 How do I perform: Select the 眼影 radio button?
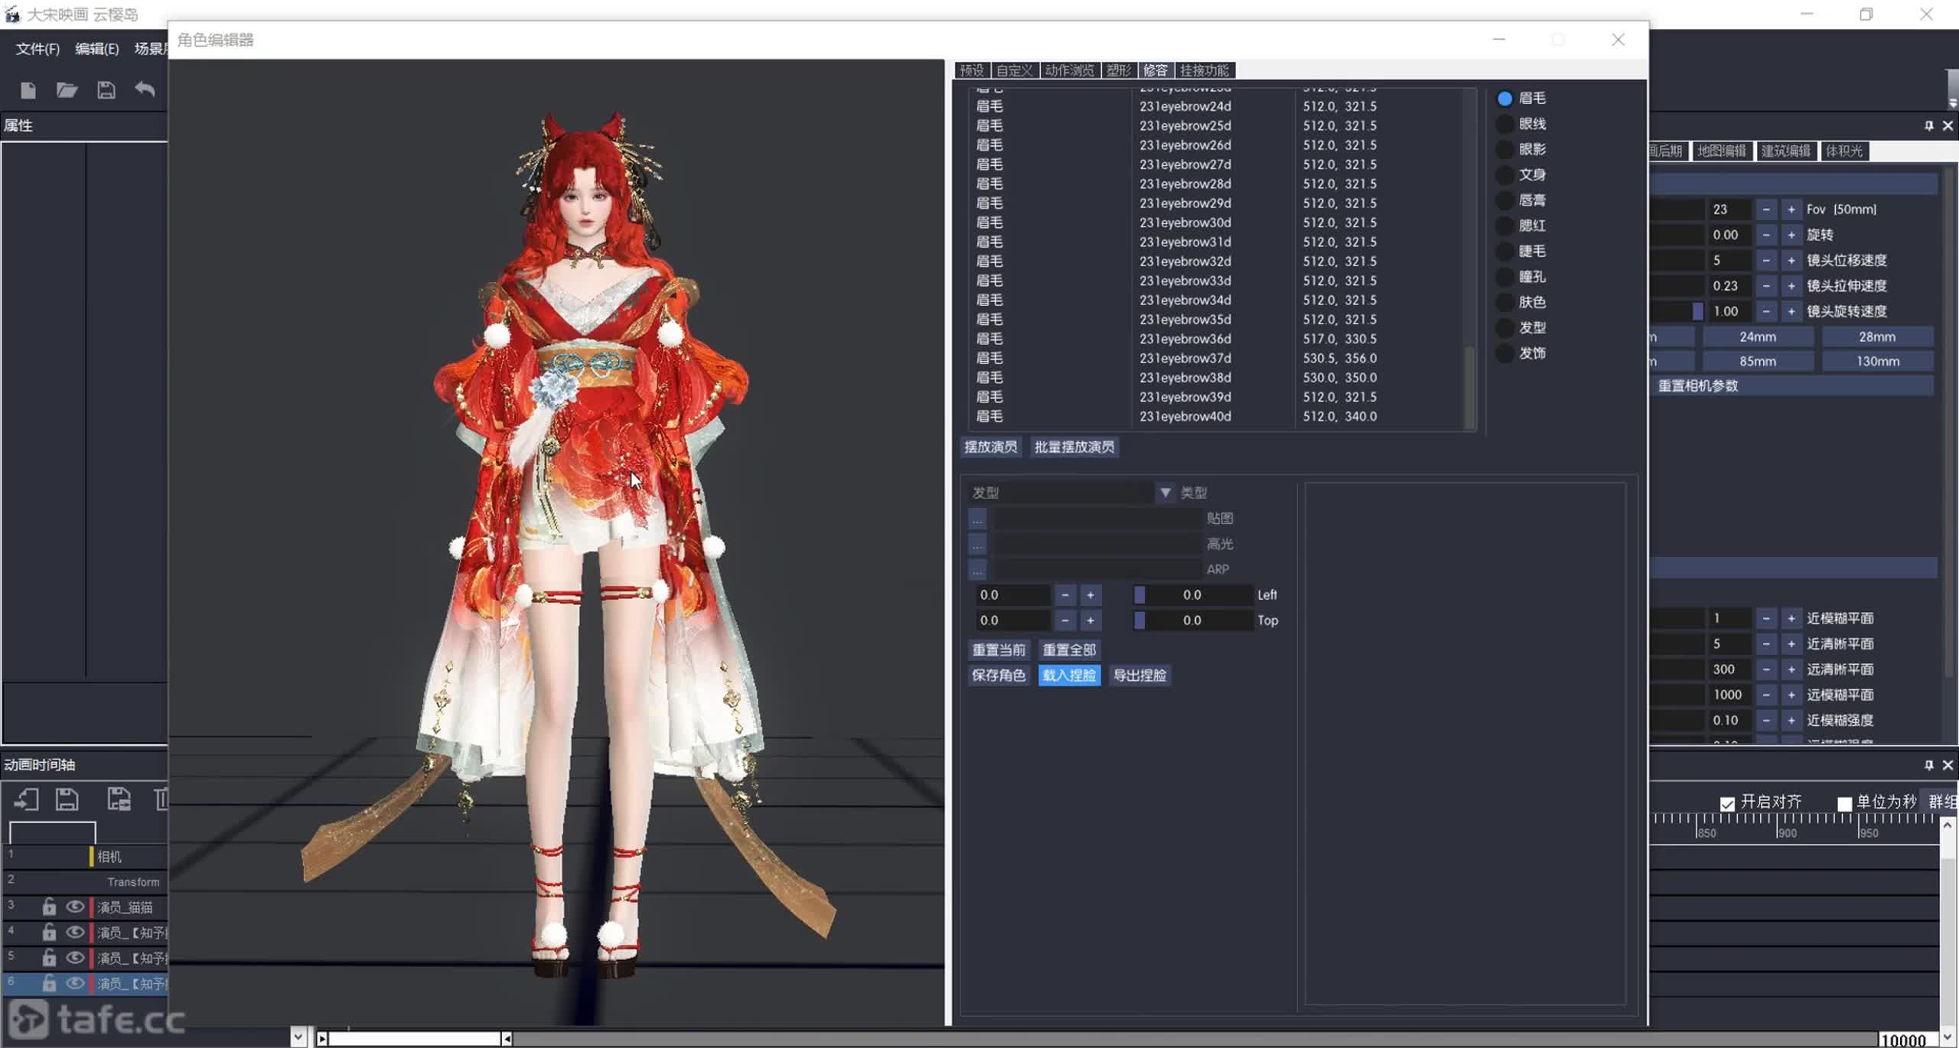[x=1504, y=149]
